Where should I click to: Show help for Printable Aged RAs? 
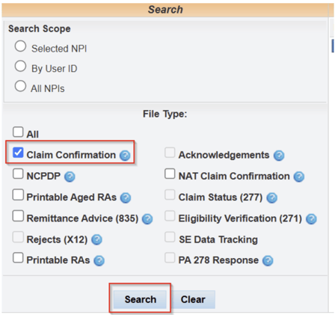[x=126, y=198]
